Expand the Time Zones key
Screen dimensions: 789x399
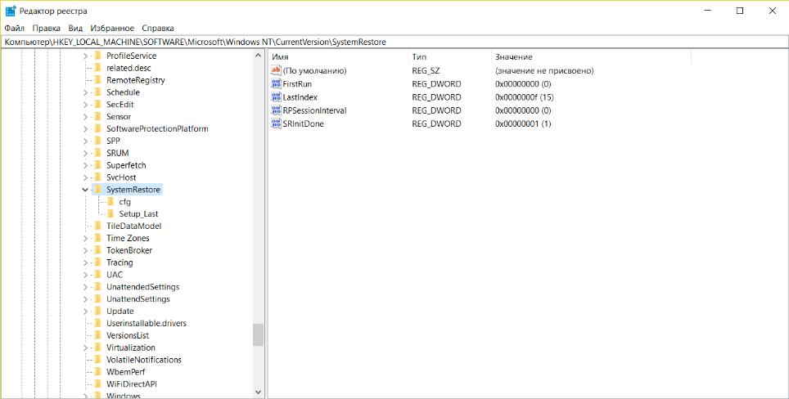point(86,238)
